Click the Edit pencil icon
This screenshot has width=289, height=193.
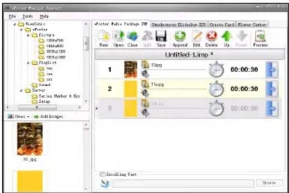197,36
